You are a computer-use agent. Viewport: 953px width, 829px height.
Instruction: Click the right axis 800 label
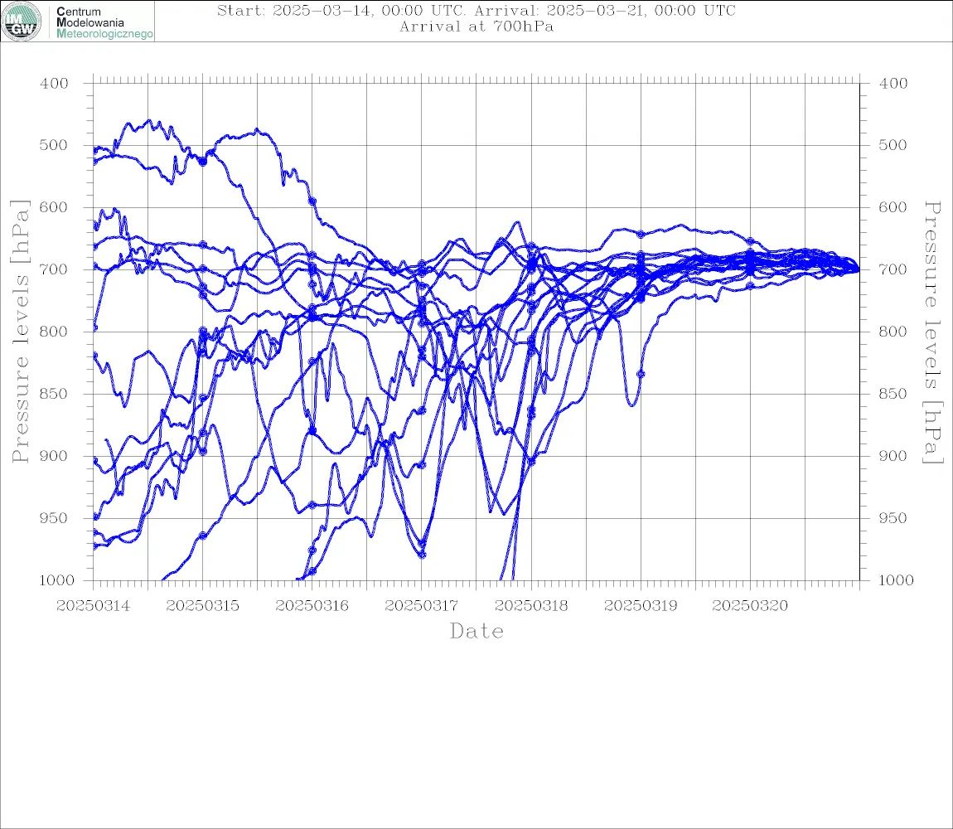[893, 332]
